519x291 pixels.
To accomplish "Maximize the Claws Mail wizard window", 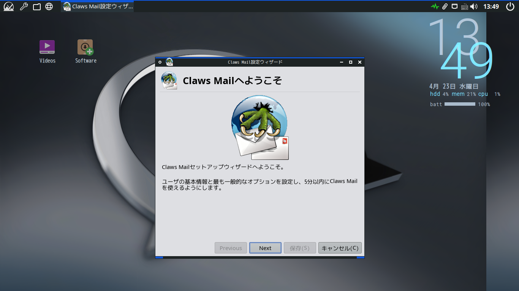I will 351,62.
